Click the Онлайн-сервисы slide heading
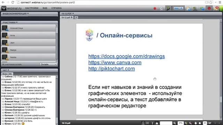This screenshot has width=223, height=125. tap(124, 35)
